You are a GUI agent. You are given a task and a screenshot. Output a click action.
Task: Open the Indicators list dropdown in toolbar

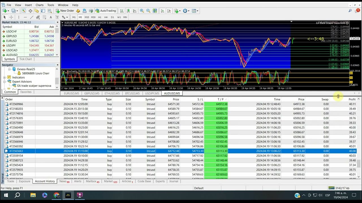click(177, 11)
